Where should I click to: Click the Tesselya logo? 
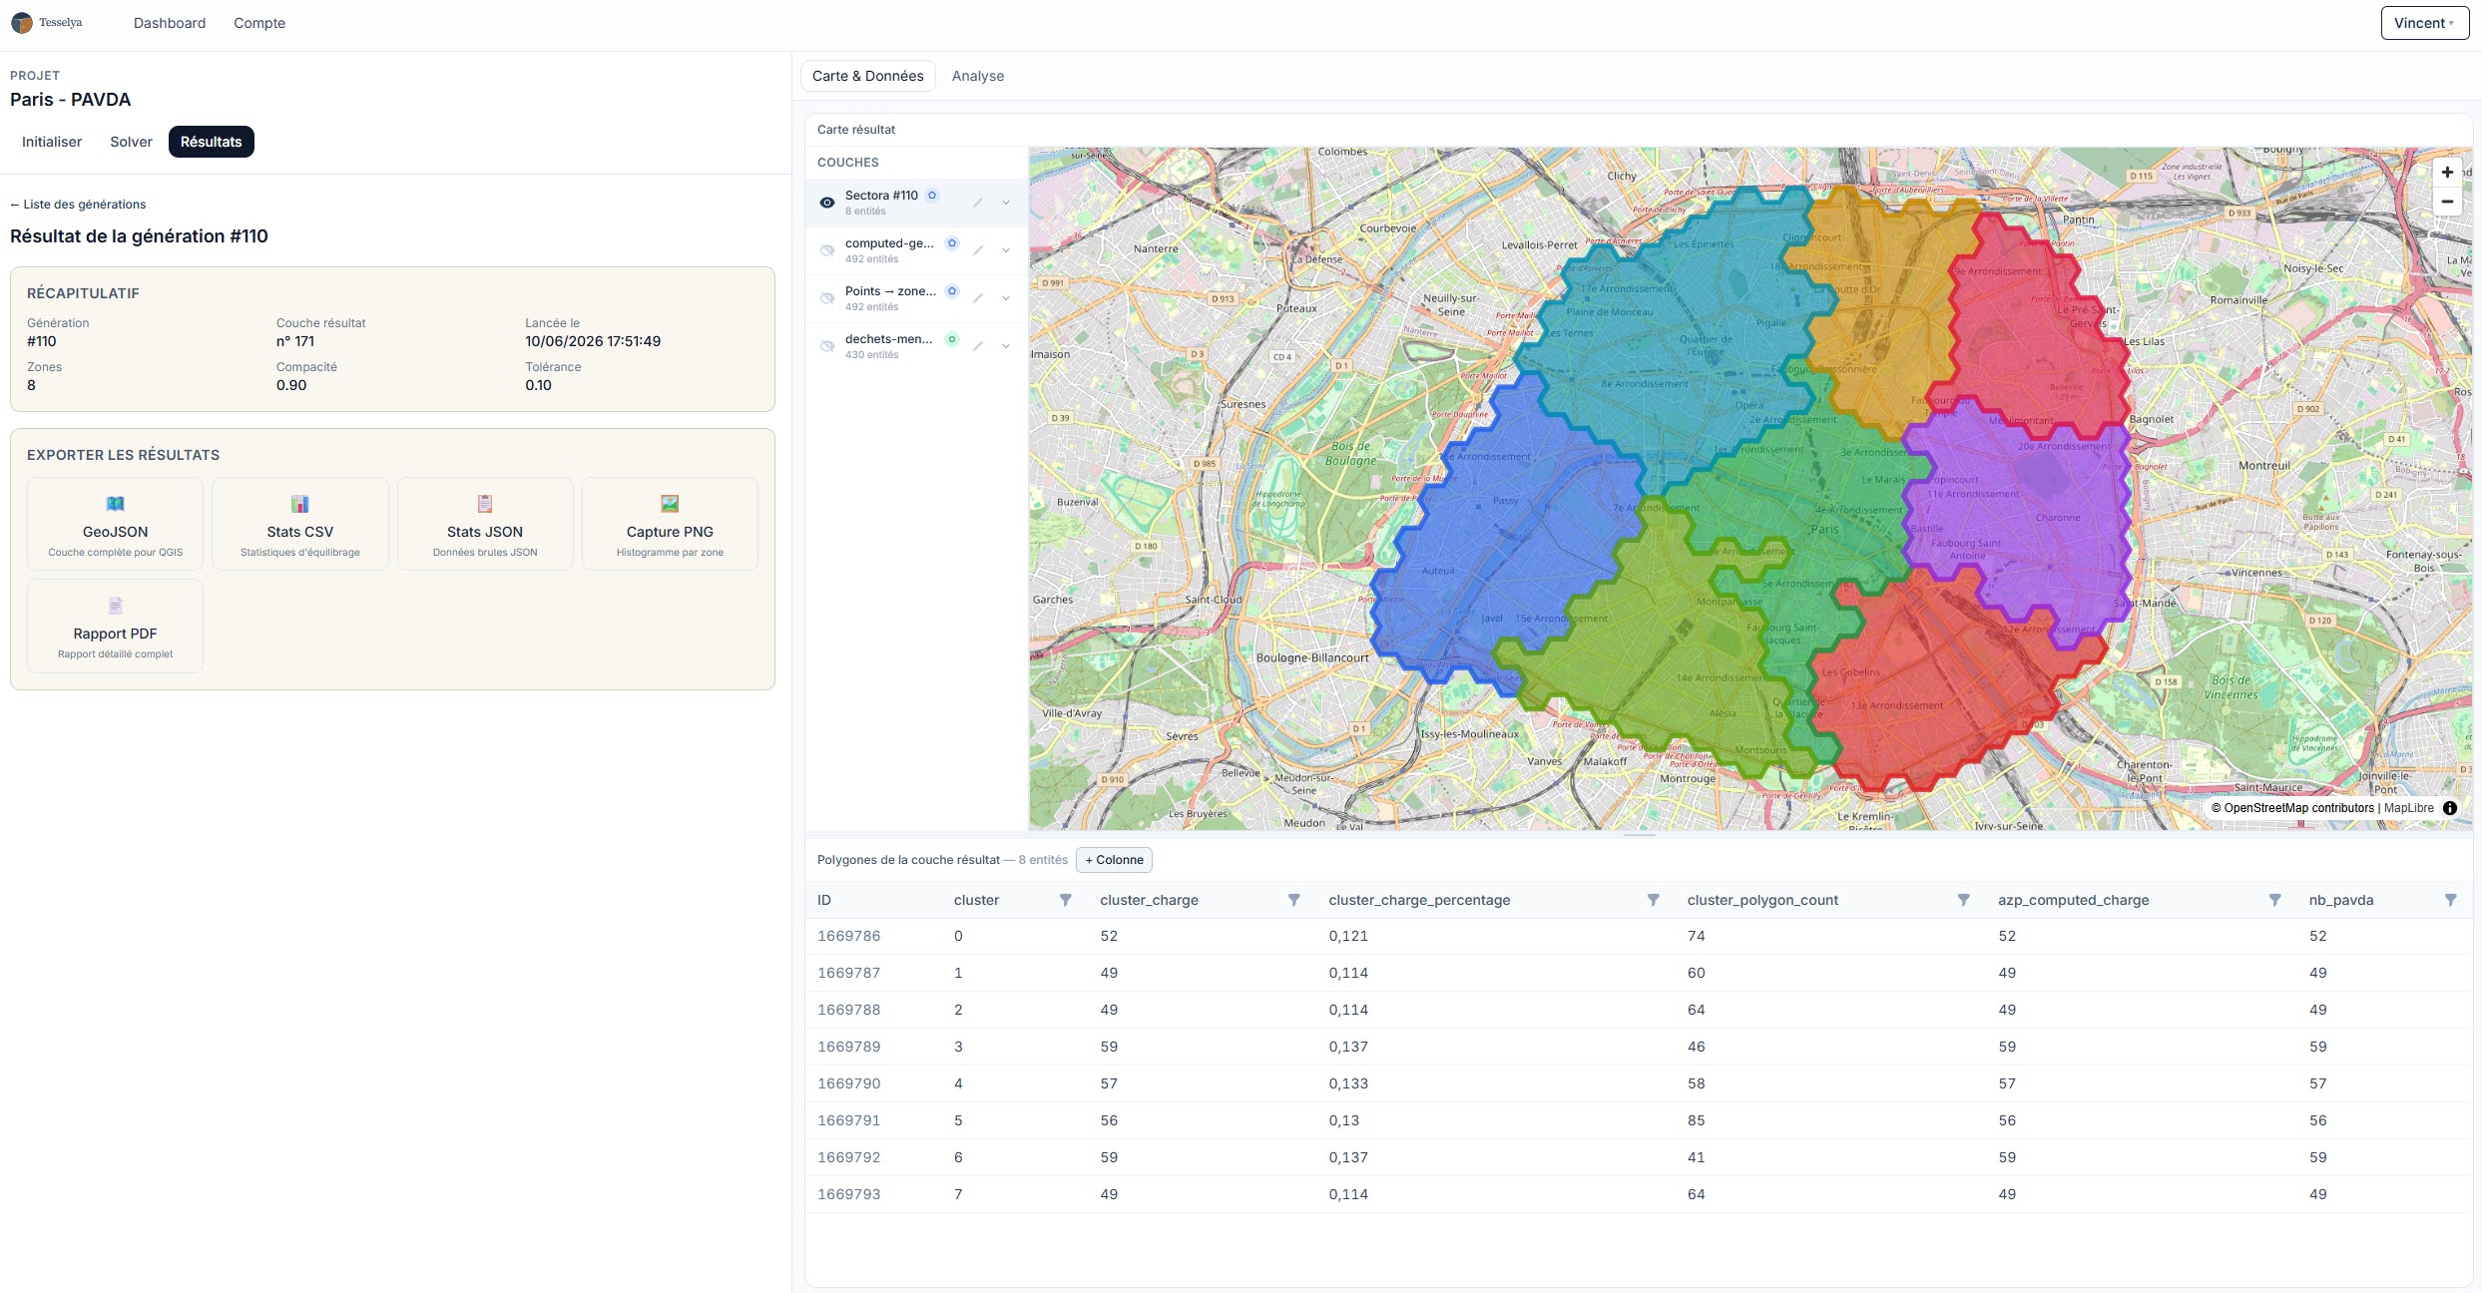click(x=47, y=23)
